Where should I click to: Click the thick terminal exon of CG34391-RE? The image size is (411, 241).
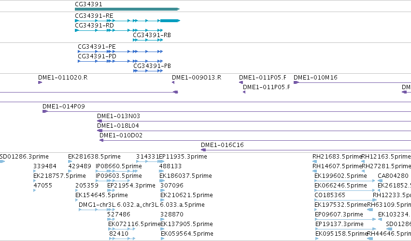[x=170, y=21]
